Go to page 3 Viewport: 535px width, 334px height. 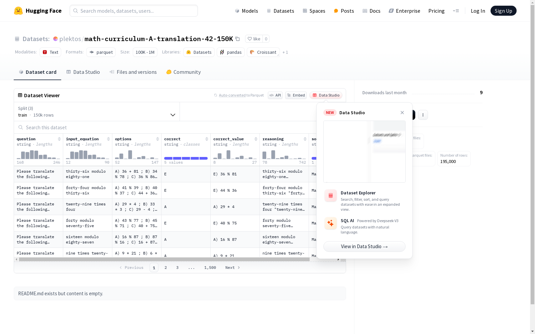177,268
